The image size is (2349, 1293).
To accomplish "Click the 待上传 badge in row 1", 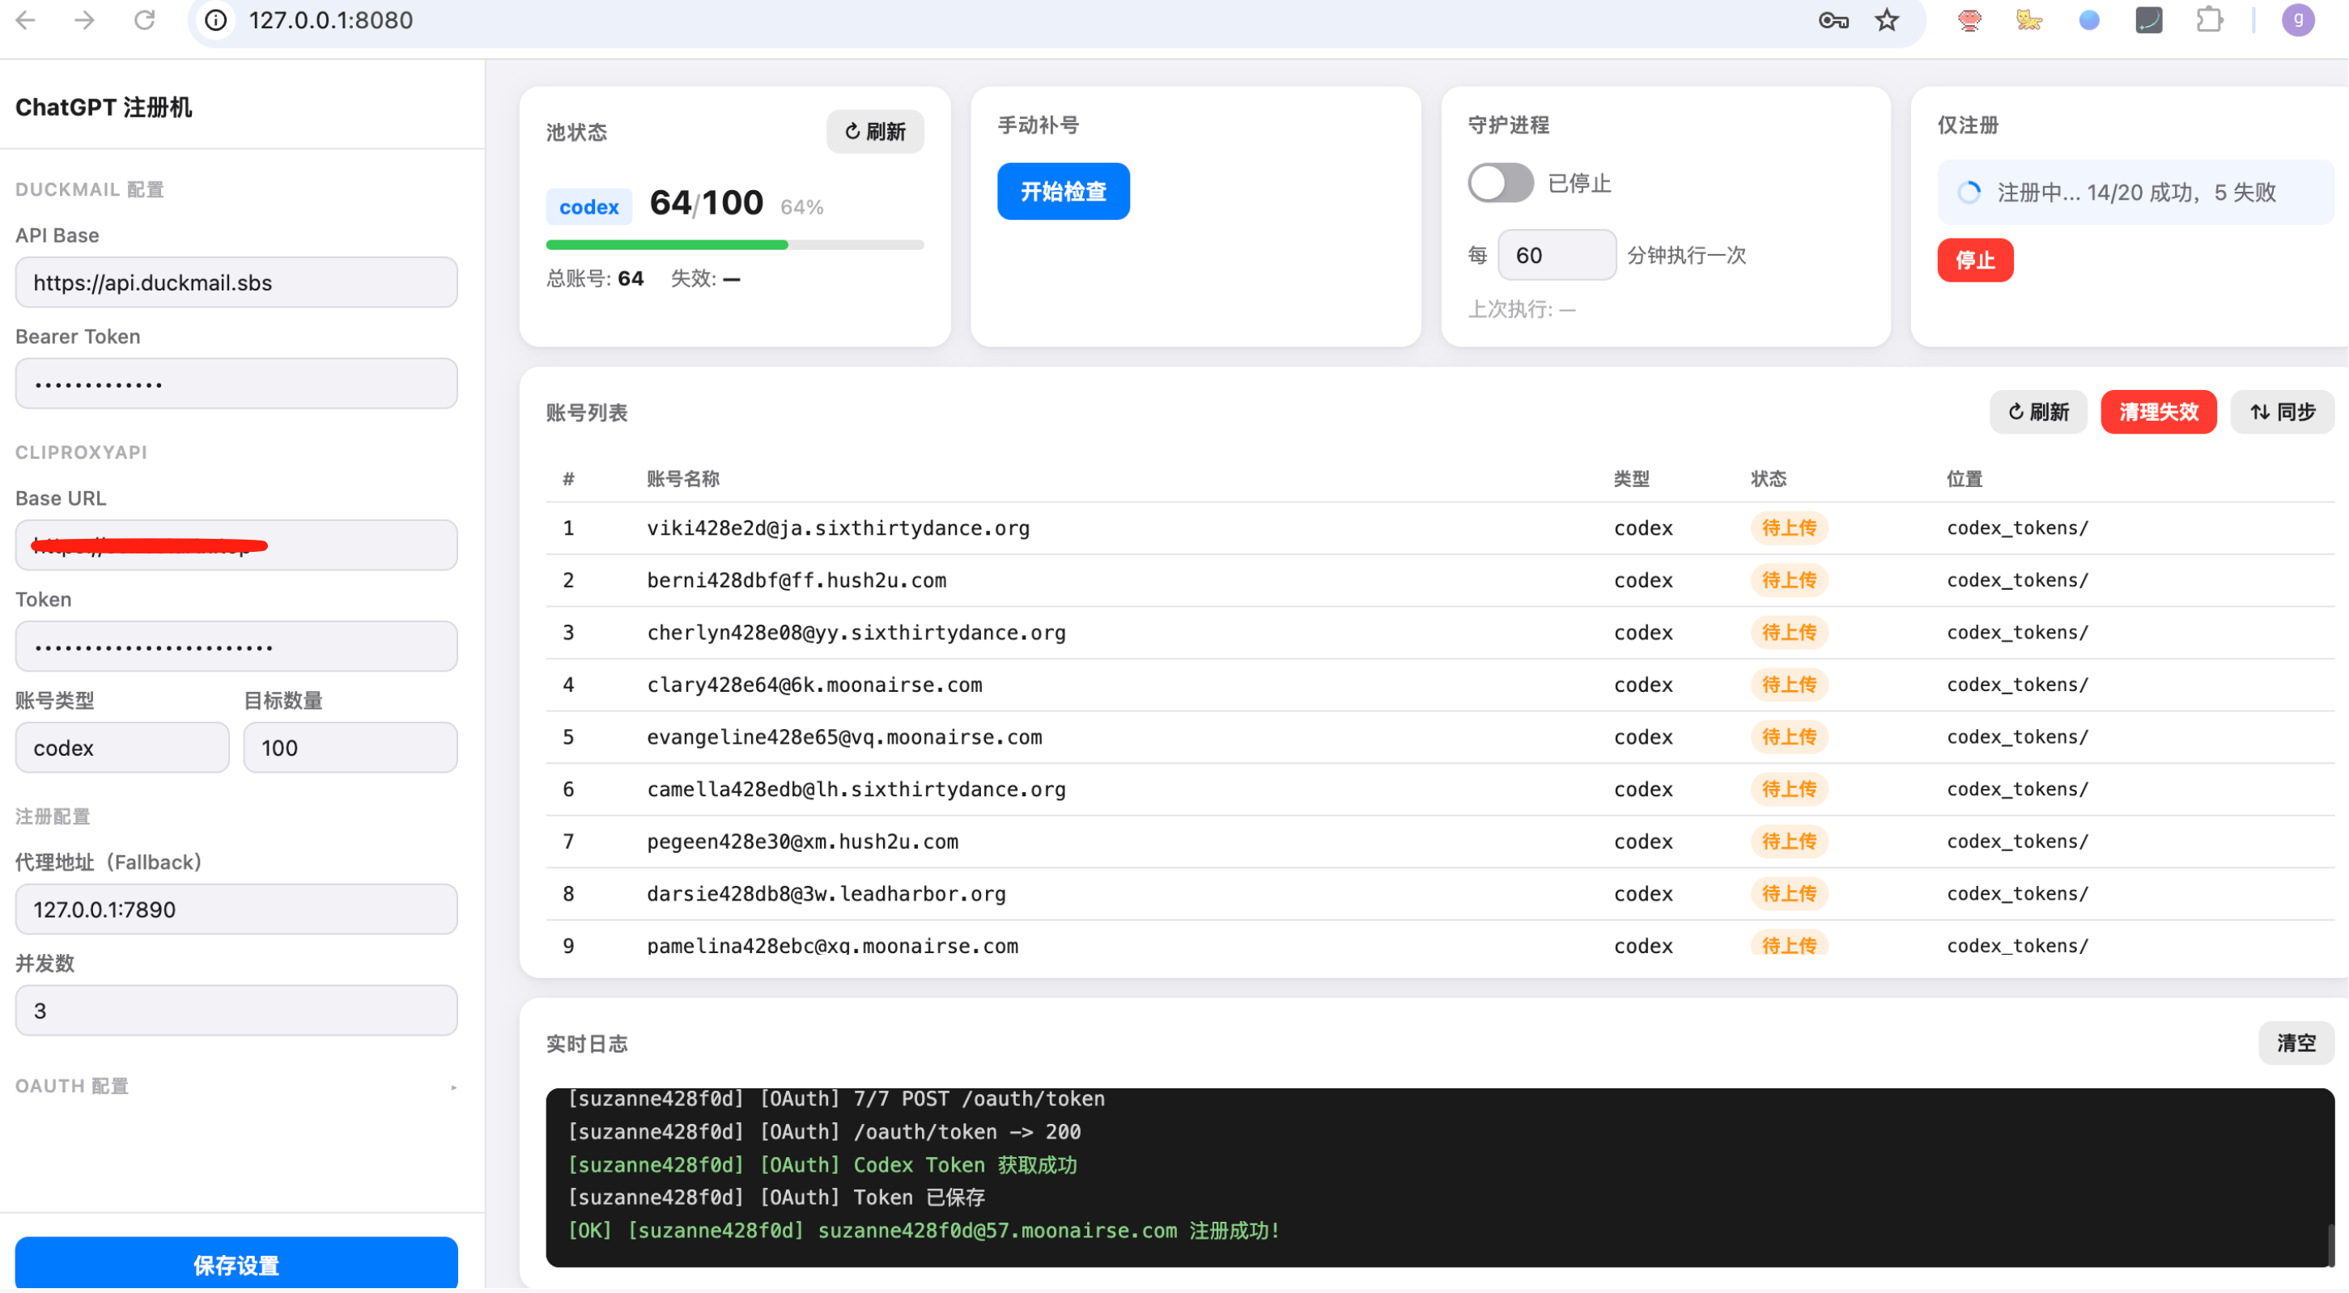I will coord(1789,528).
